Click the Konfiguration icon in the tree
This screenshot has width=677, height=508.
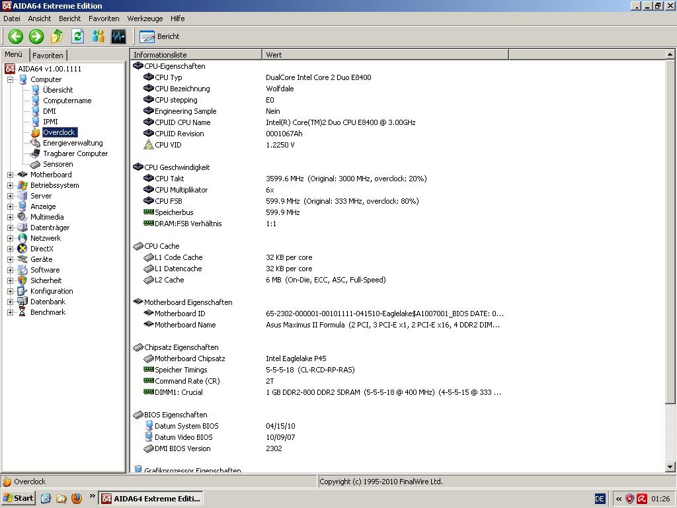pyautogui.click(x=22, y=291)
